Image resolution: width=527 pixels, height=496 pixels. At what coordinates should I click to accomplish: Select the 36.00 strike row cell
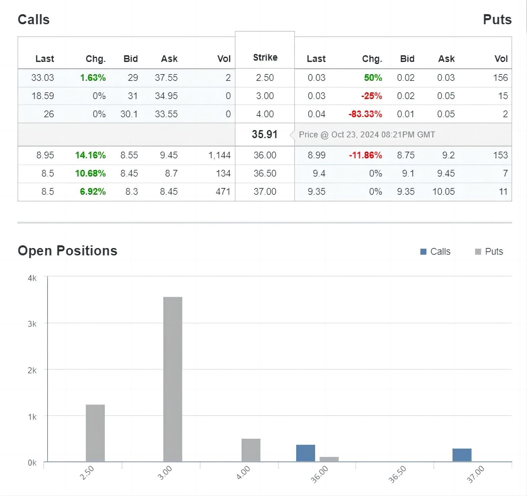(x=265, y=155)
